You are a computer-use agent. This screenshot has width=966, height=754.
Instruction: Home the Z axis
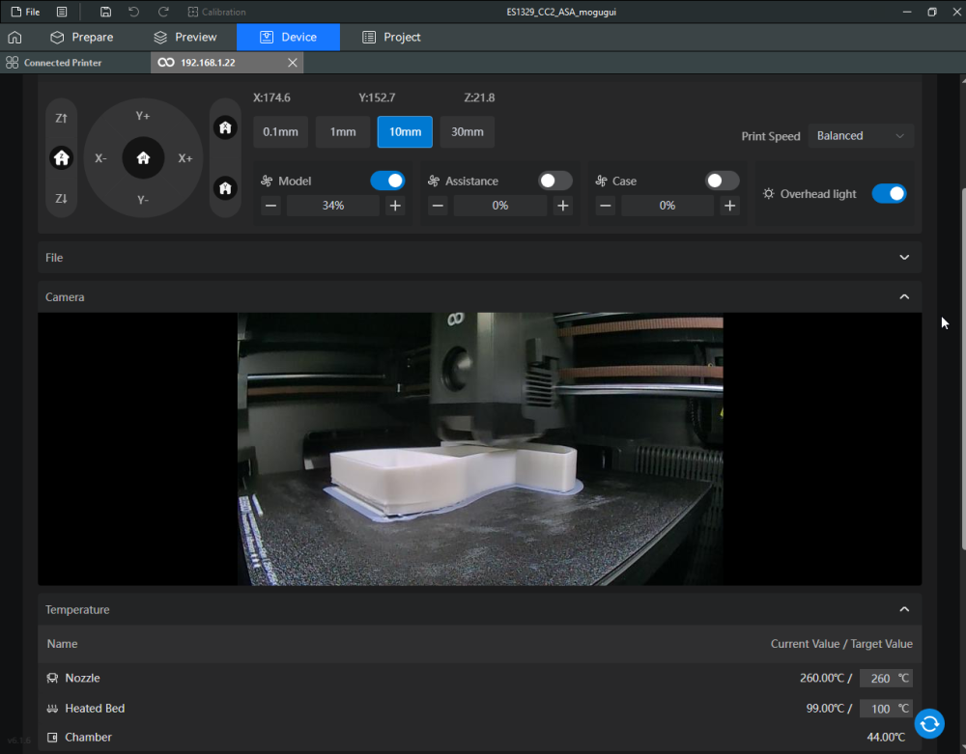pos(62,157)
